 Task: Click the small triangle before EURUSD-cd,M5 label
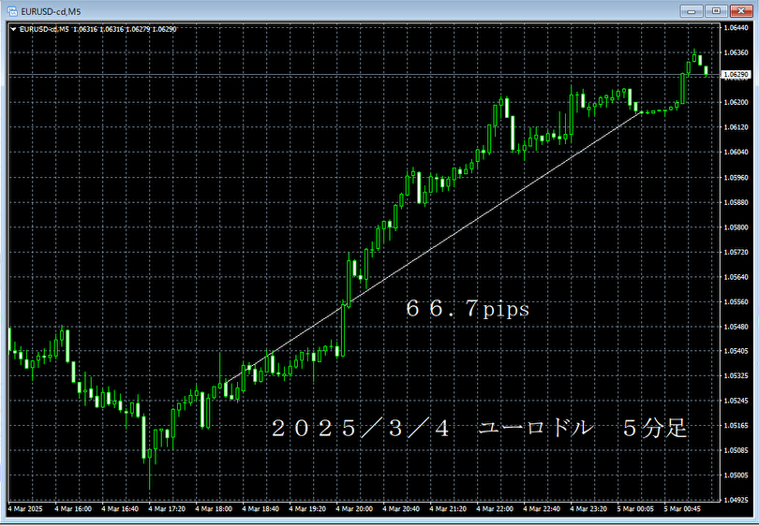(12, 29)
